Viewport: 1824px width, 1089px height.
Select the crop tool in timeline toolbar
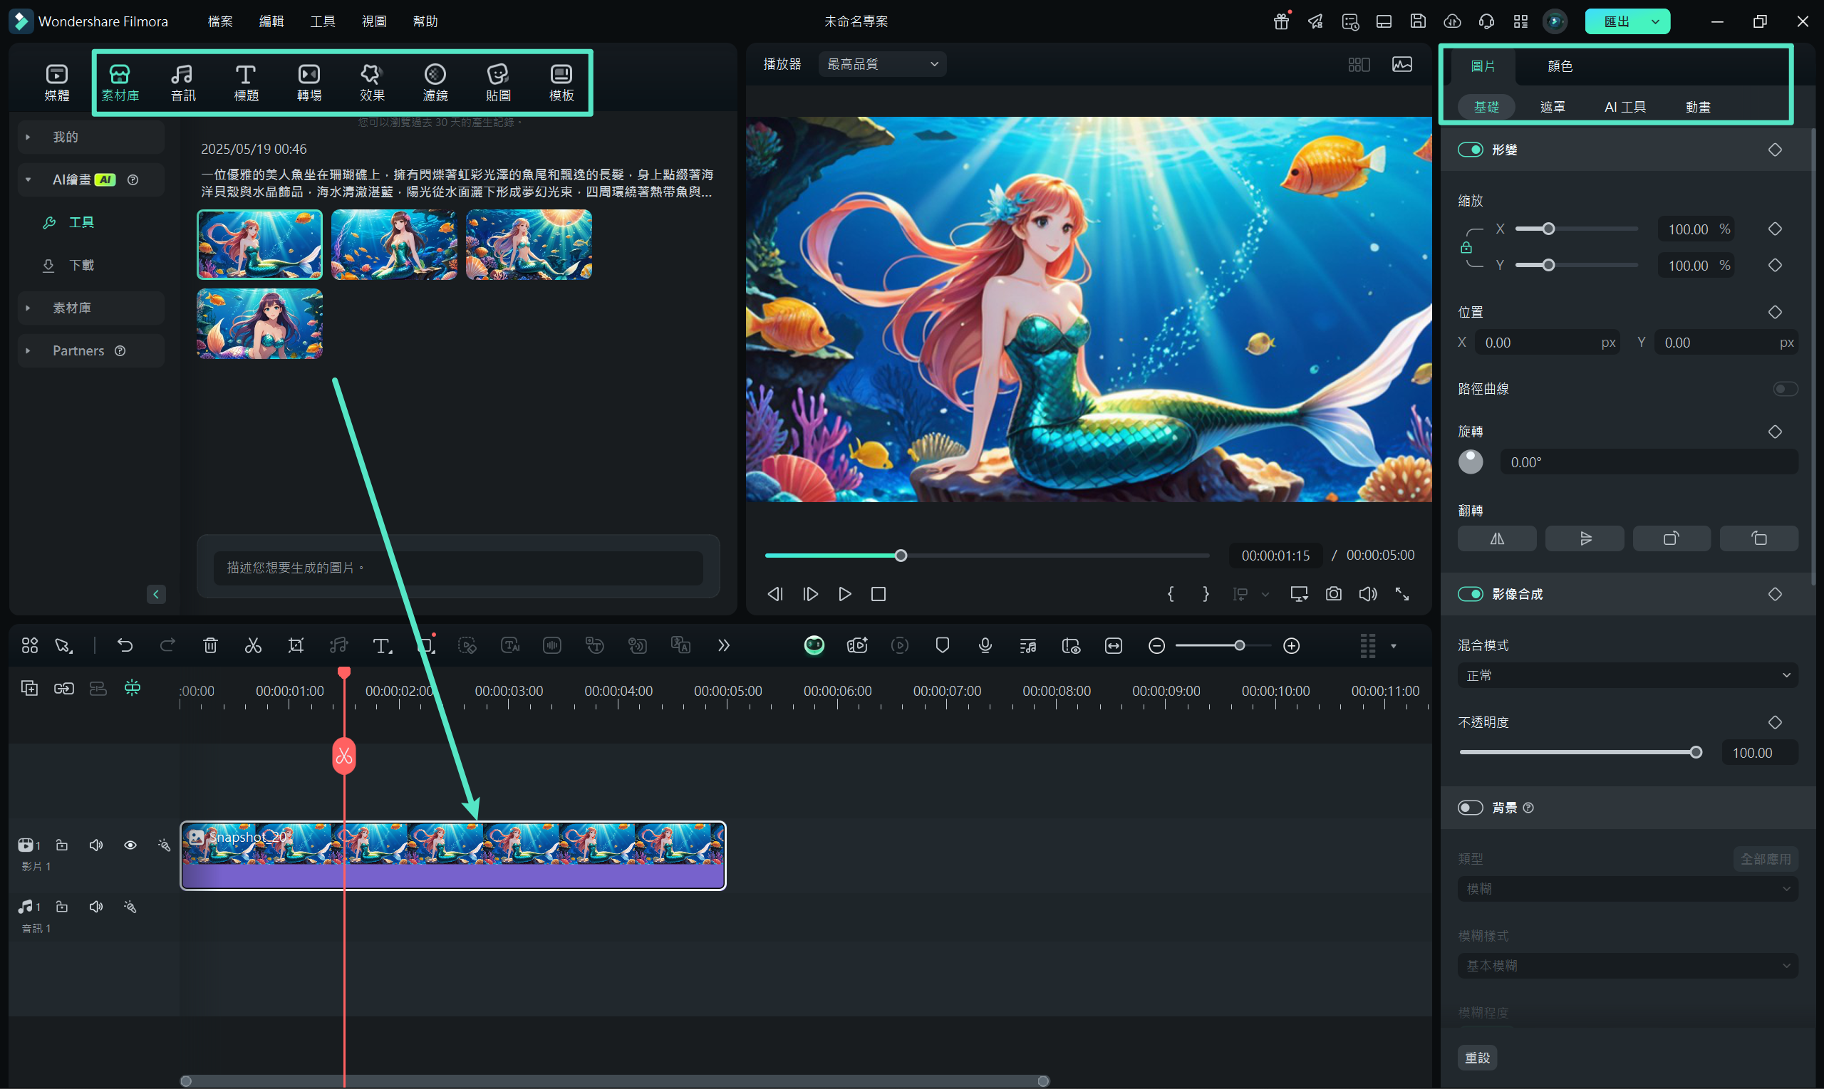pos(296,646)
